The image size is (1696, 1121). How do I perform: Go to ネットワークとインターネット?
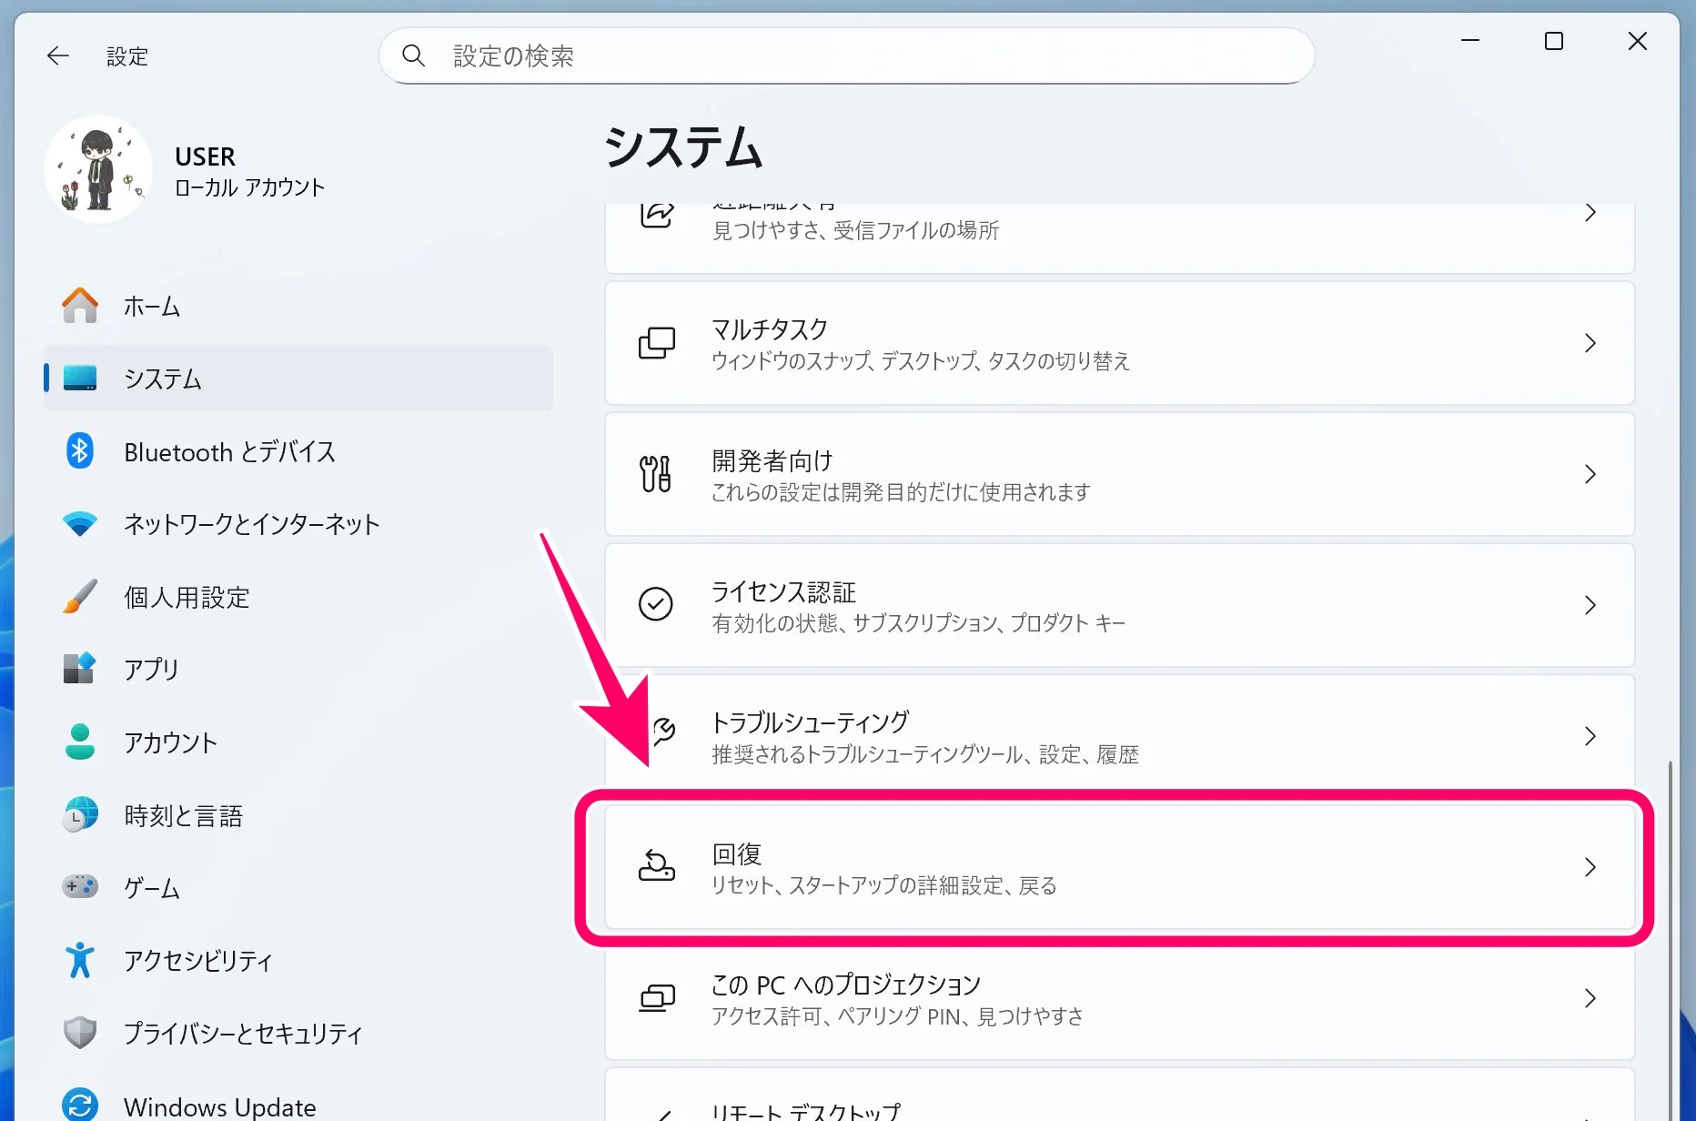point(298,524)
